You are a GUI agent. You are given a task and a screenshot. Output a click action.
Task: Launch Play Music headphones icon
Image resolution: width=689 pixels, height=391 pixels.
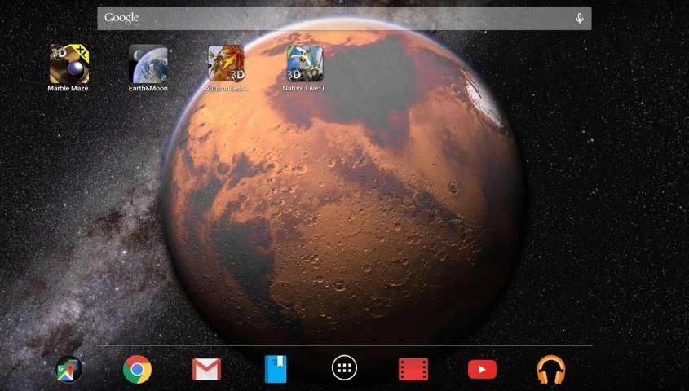point(551,370)
